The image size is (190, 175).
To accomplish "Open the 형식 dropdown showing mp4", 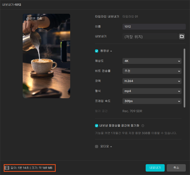I will (152, 91).
